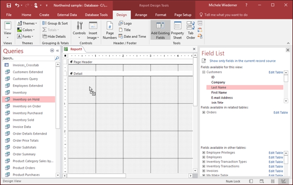Select the Invoices_Crosstab query
Screen dimensions: 293x185
pos(29,65)
